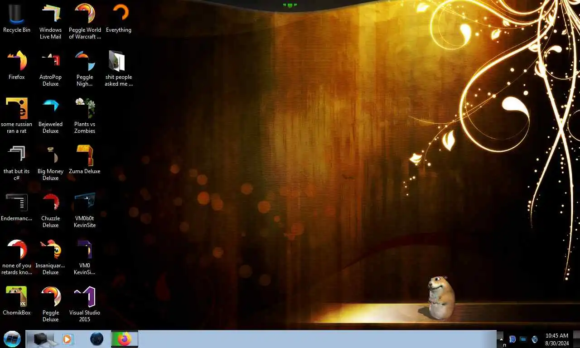The image size is (580, 348).
Task: Select the AstroPop Deluxe shortcut
Action: pyautogui.click(x=51, y=69)
